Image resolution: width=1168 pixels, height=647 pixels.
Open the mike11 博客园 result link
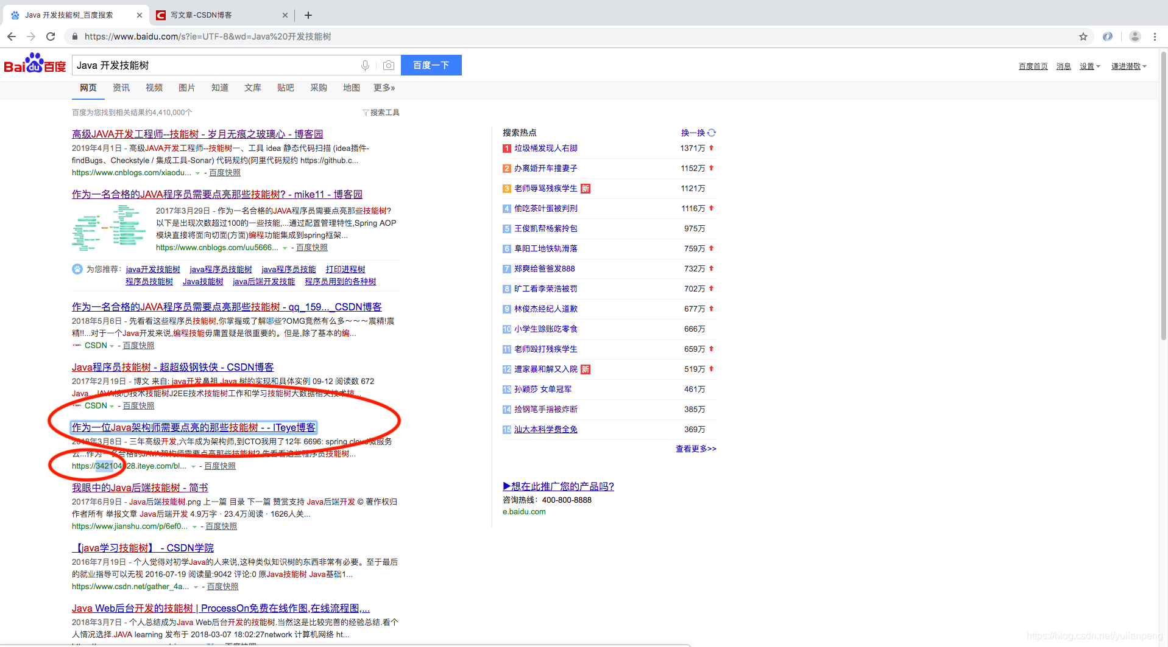click(217, 194)
